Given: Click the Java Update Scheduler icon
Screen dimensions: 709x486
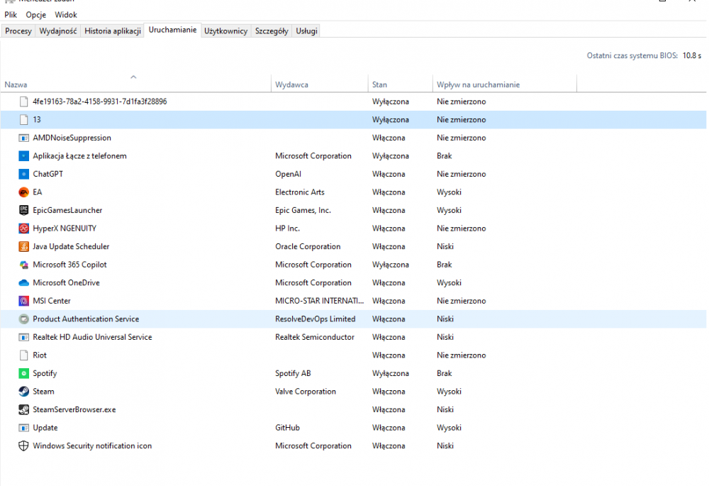Looking at the screenshot, I should coord(23,247).
